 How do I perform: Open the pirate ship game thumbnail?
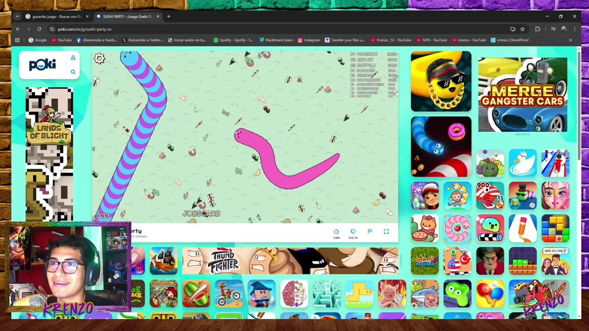163,261
